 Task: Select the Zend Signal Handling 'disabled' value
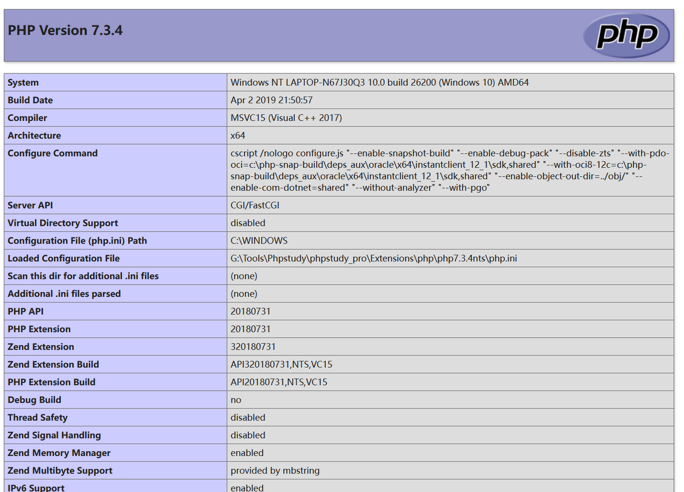[x=248, y=435]
